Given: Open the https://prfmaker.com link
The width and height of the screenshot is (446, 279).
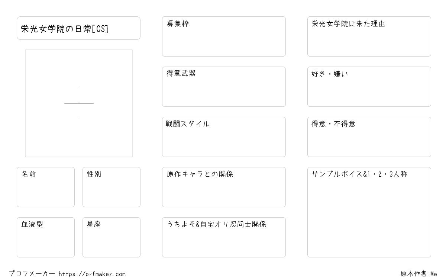Looking at the screenshot, I should point(92,274).
